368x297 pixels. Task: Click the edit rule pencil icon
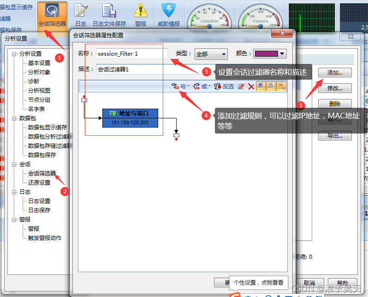(241, 87)
